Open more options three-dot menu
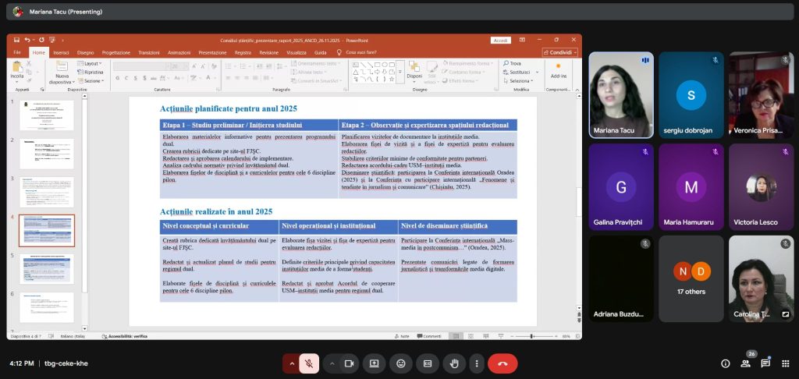Viewport: 799px width, 379px height. (x=476, y=363)
